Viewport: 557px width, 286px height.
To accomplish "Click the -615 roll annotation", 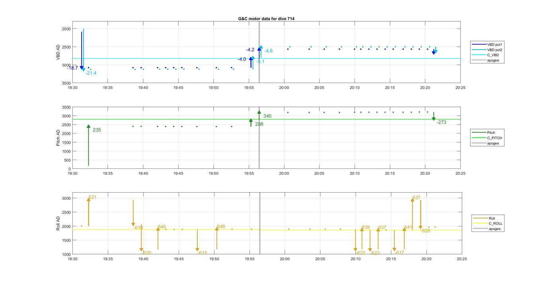I will click(202, 253).
